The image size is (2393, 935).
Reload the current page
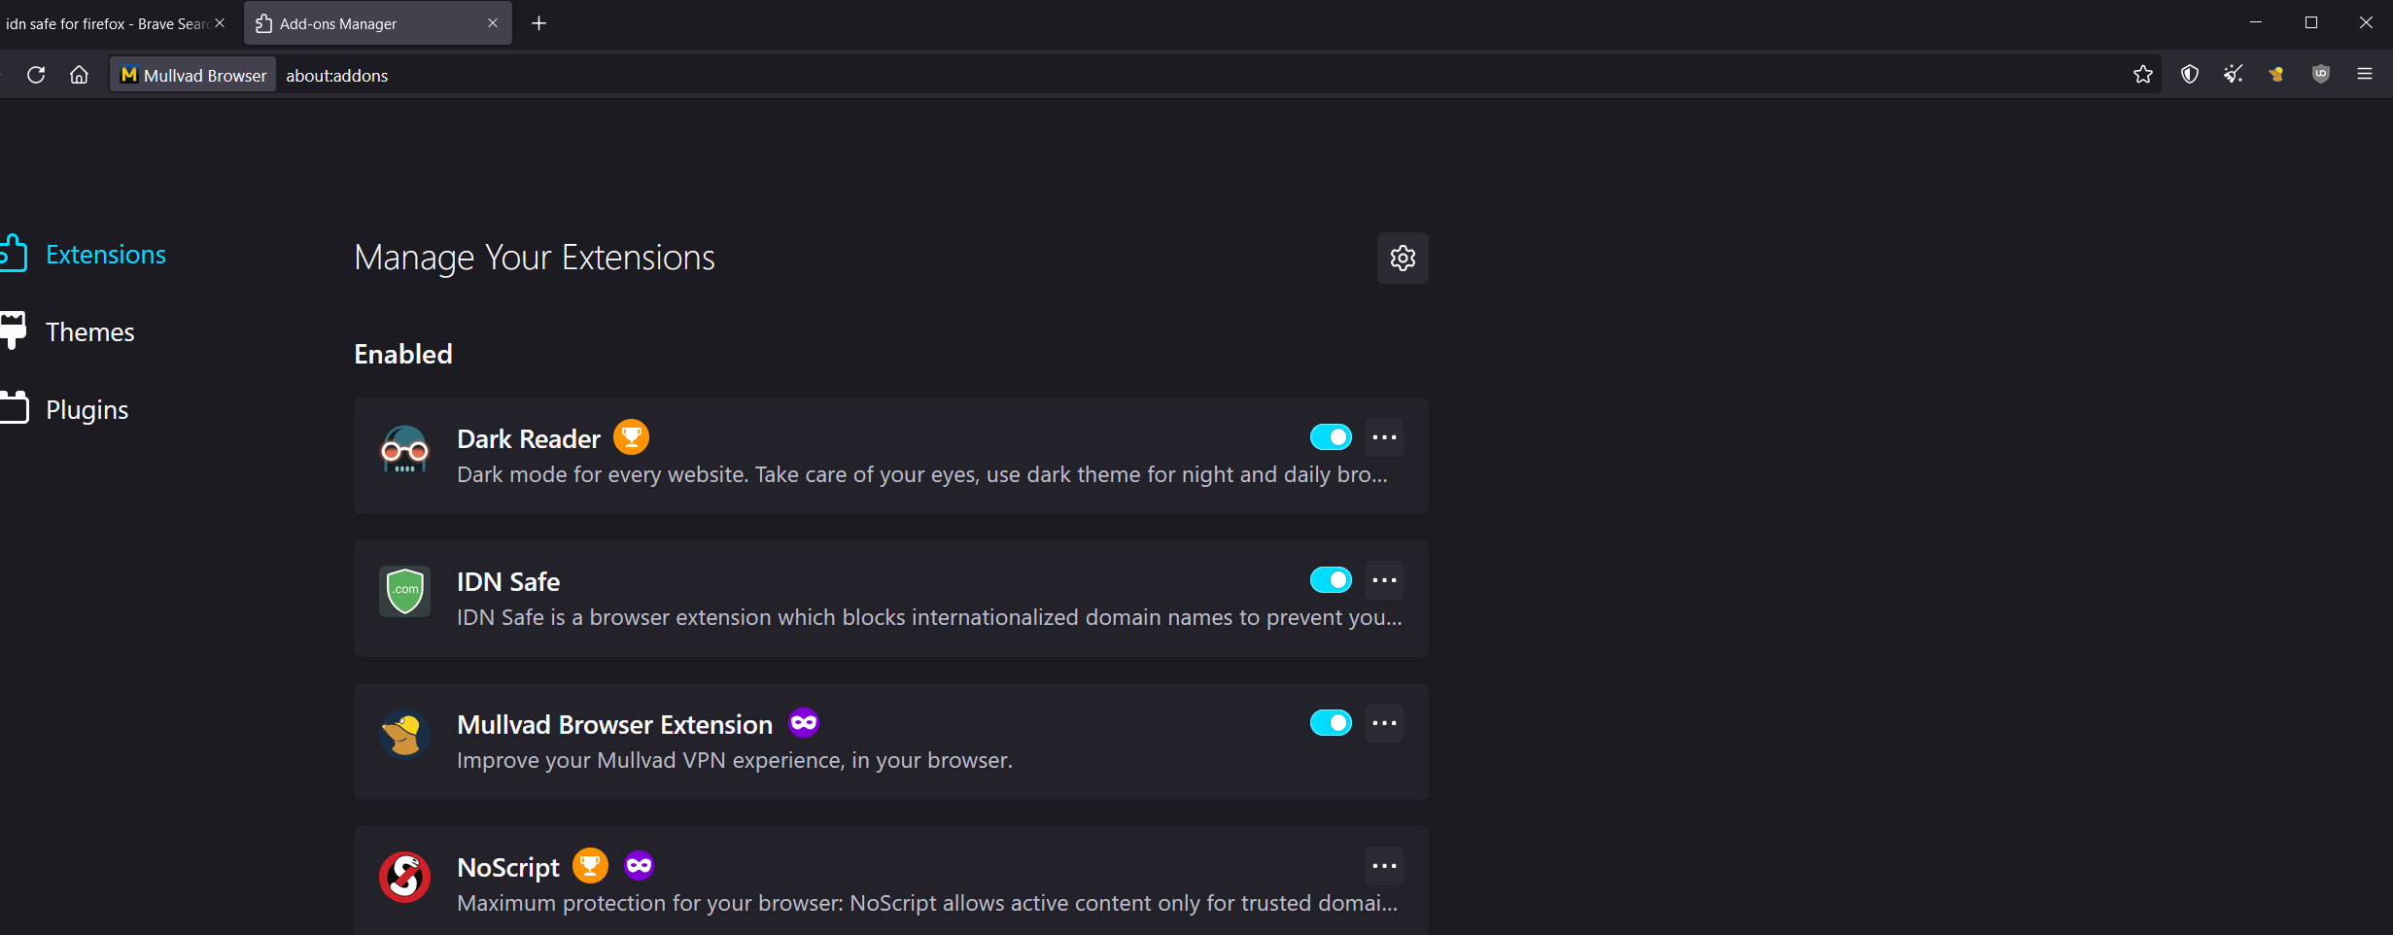pyautogui.click(x=36, y=75)
